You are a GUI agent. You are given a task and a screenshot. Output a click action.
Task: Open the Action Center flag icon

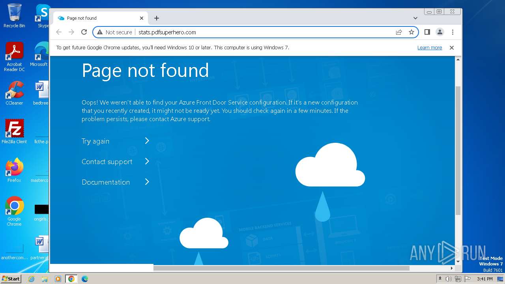coord(468,279)
